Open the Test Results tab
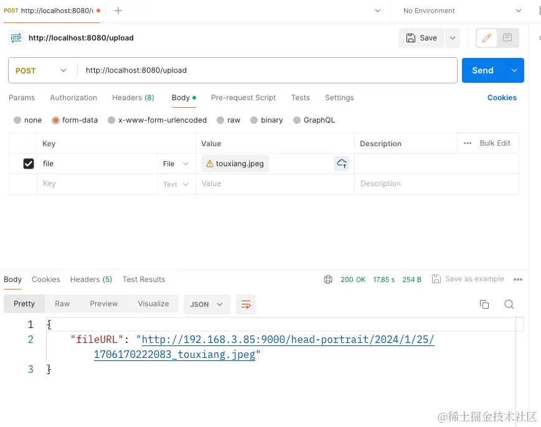 coord(144,279)
